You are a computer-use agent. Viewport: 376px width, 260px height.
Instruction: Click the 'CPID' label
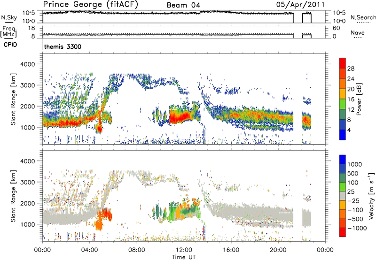[10, 45]
